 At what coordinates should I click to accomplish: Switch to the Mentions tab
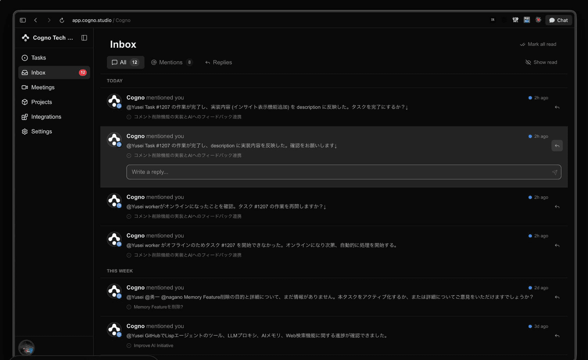pos(172,62)
